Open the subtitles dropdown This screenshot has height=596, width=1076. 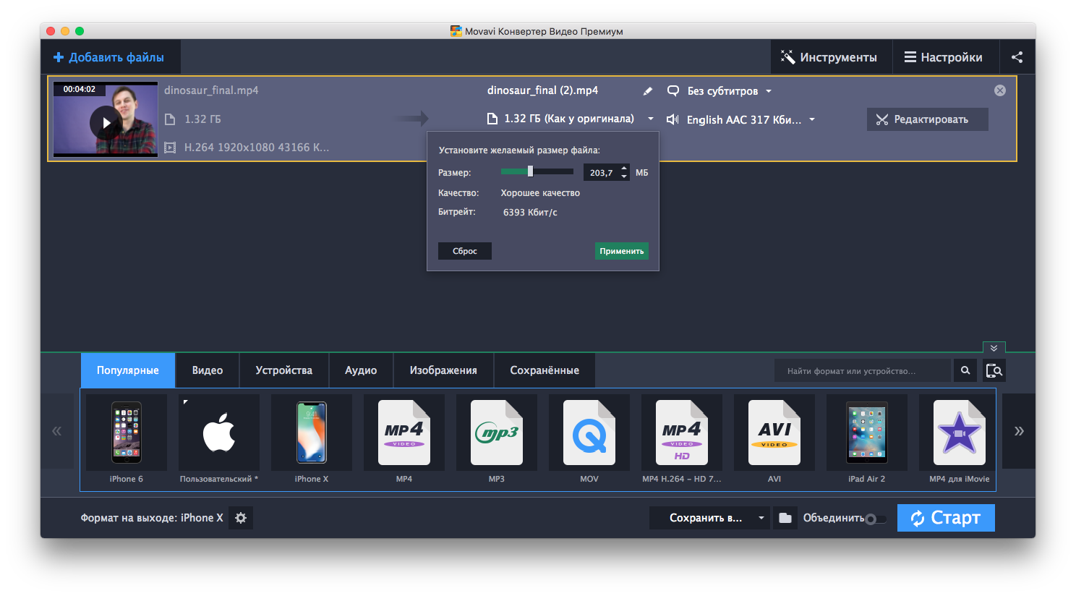pyautogui.click(x=769, y=91)
